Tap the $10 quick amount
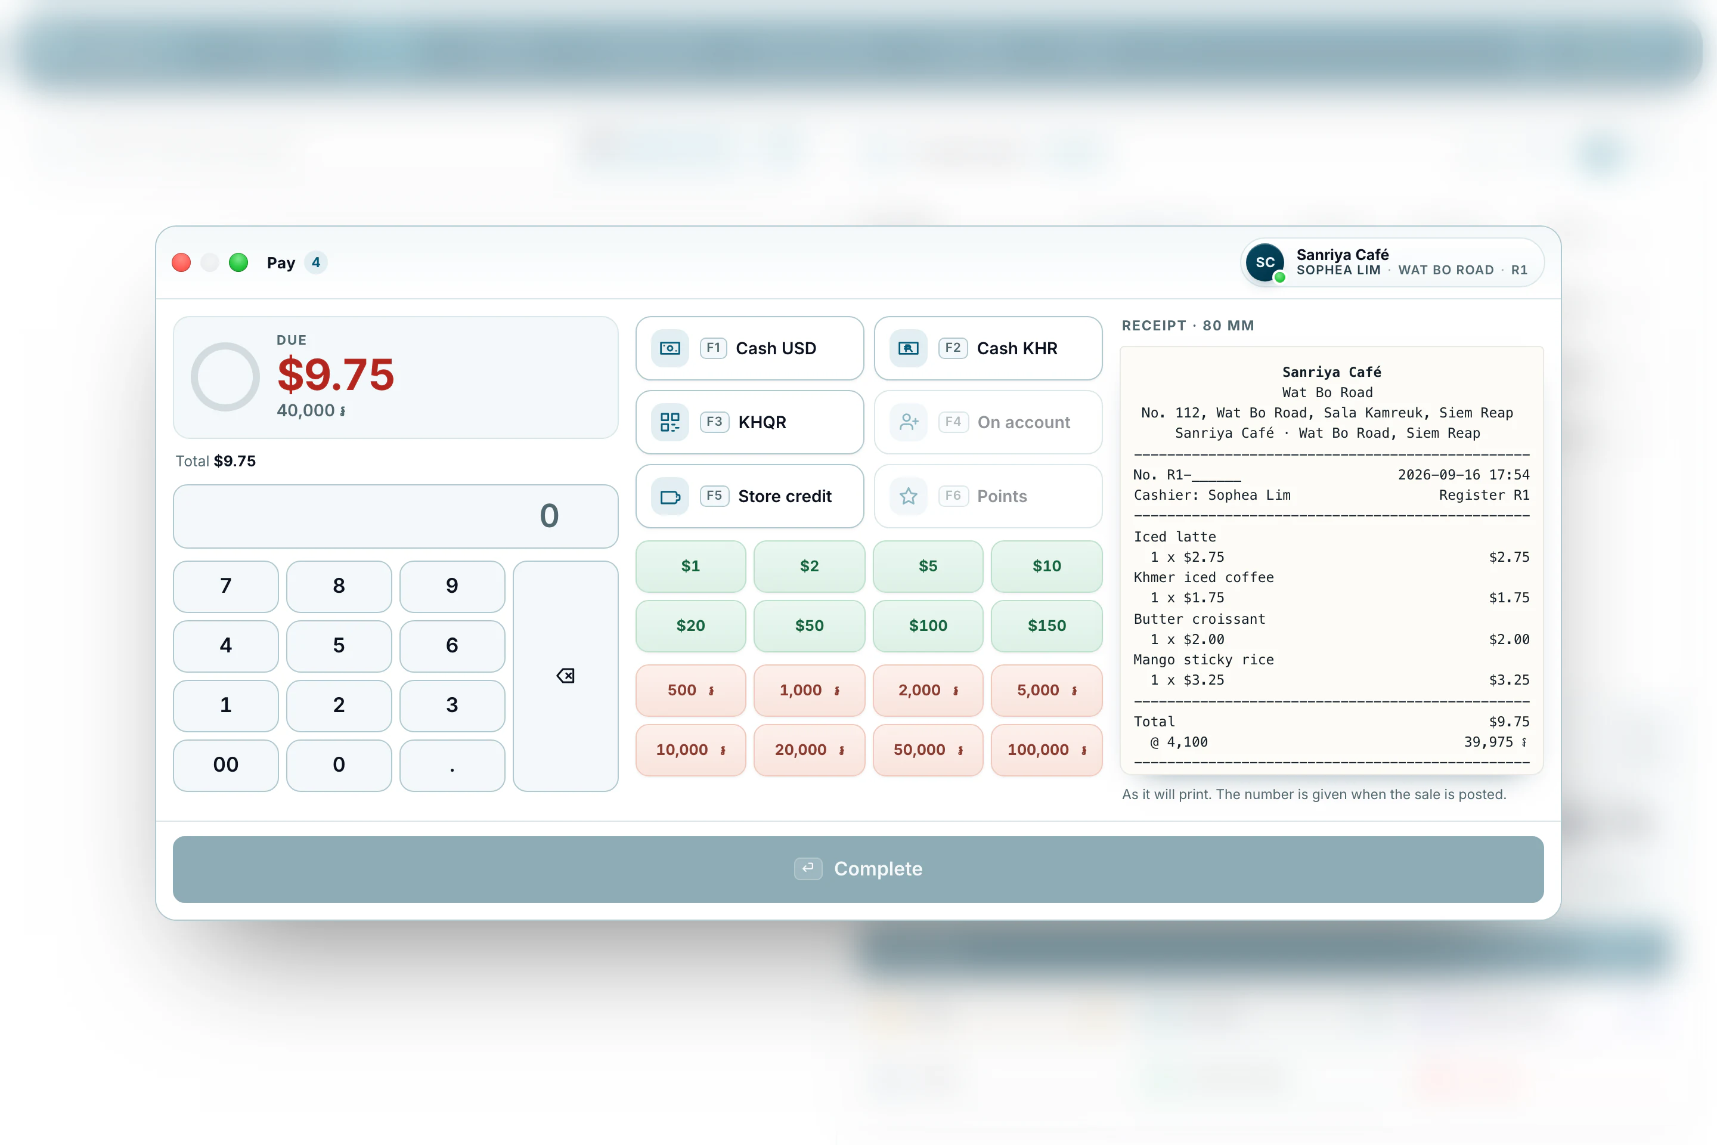Screen dimensions: 1717x1145 (1047, 566)
